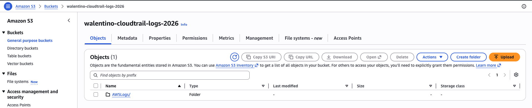Sort by Type column arrow

point(263,86)
